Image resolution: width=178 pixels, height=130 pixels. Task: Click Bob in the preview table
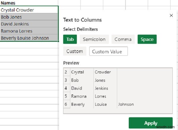[75, 80]
